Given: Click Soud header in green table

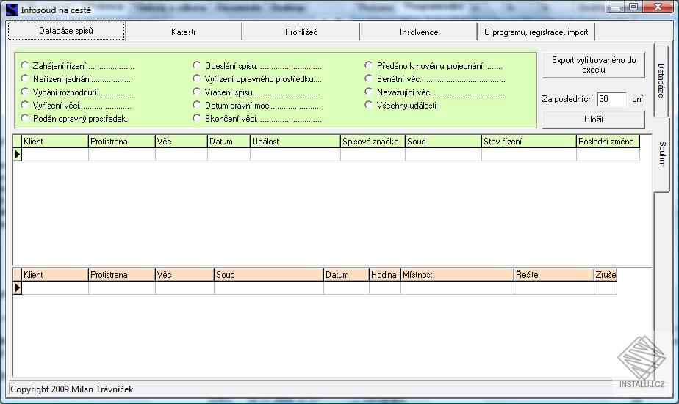Looking at the screenshot, I should (x=443, y=142).
